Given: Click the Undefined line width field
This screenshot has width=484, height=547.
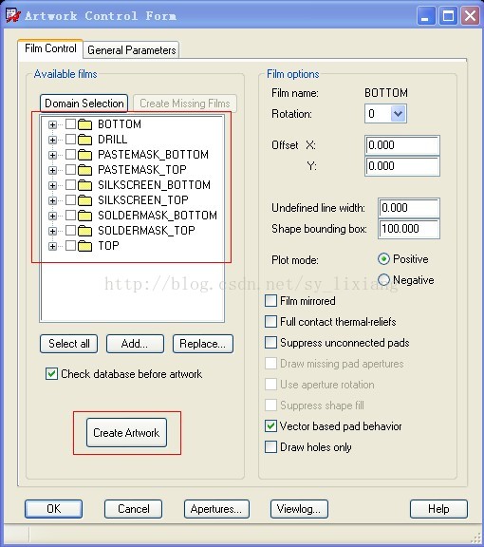Looking at the screenshot, I should coord(409,208).
